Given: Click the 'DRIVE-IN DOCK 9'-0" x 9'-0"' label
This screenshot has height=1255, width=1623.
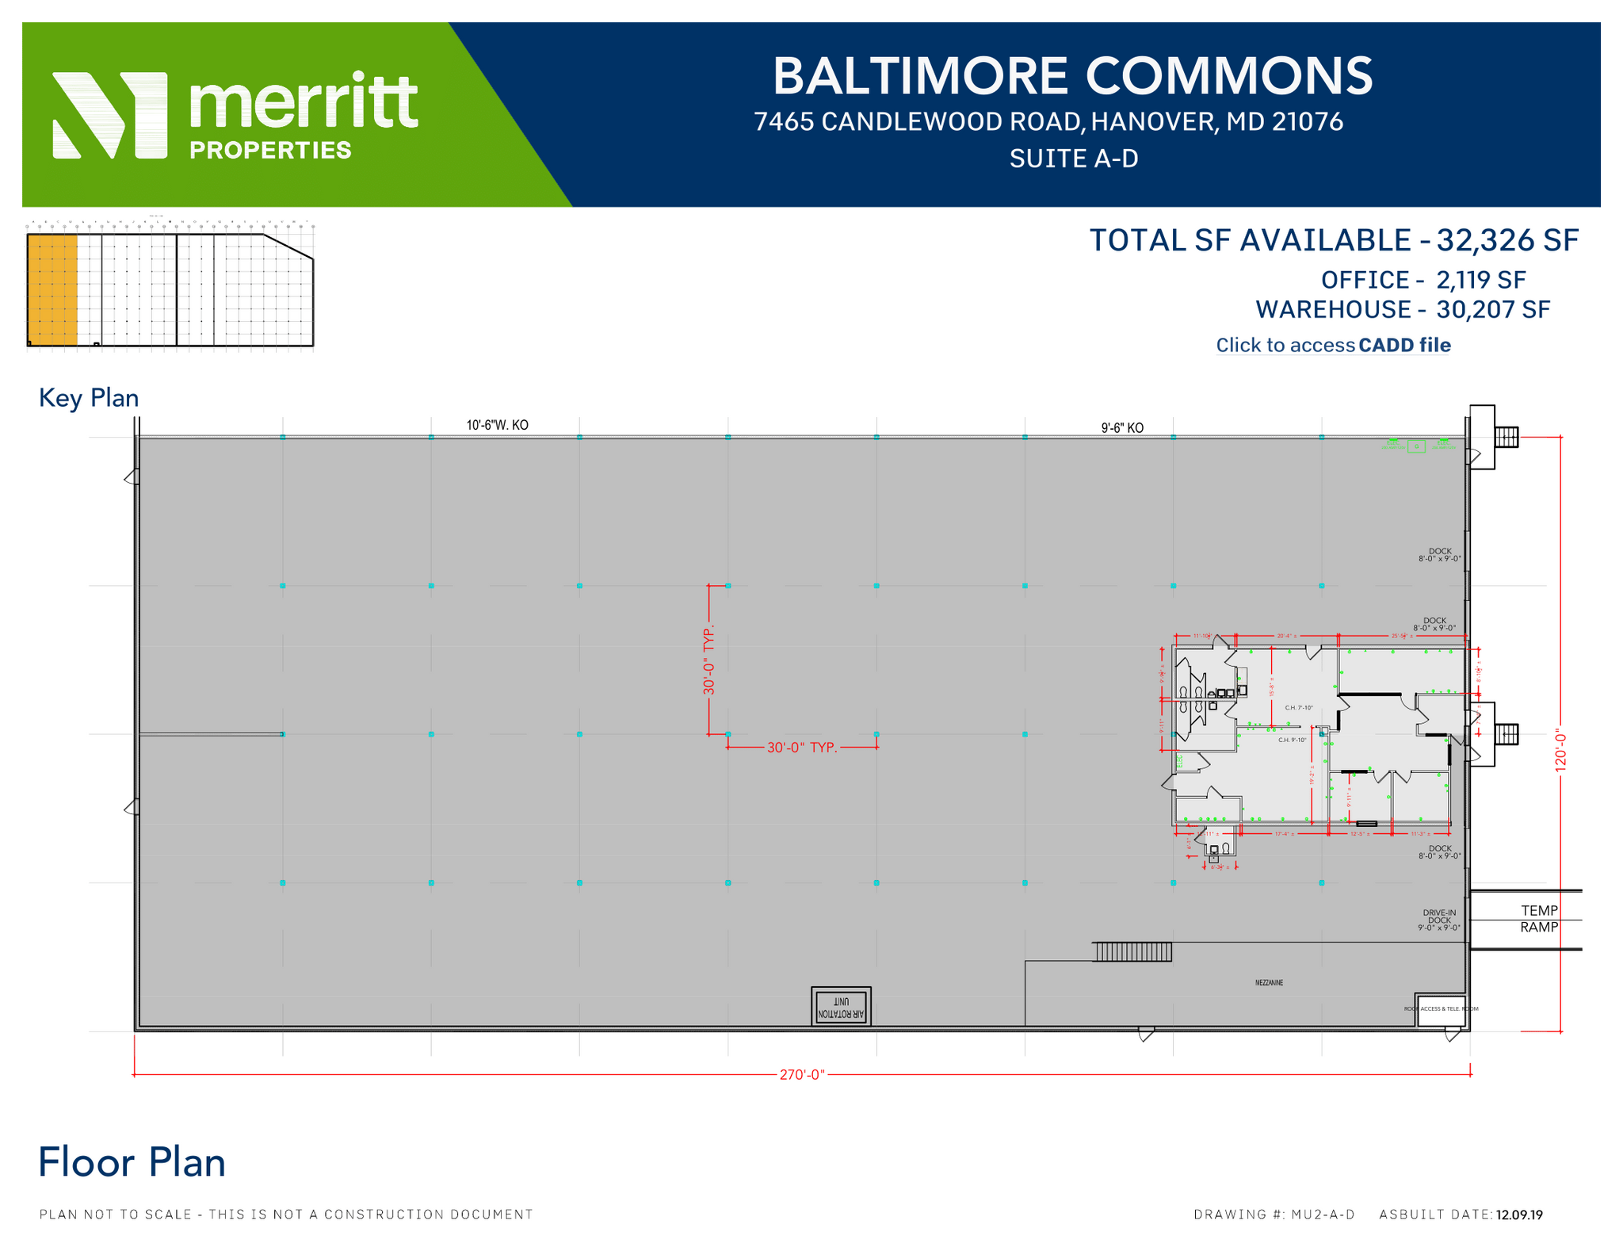Looking at the screenshot, I should [x=1439, y=920].
